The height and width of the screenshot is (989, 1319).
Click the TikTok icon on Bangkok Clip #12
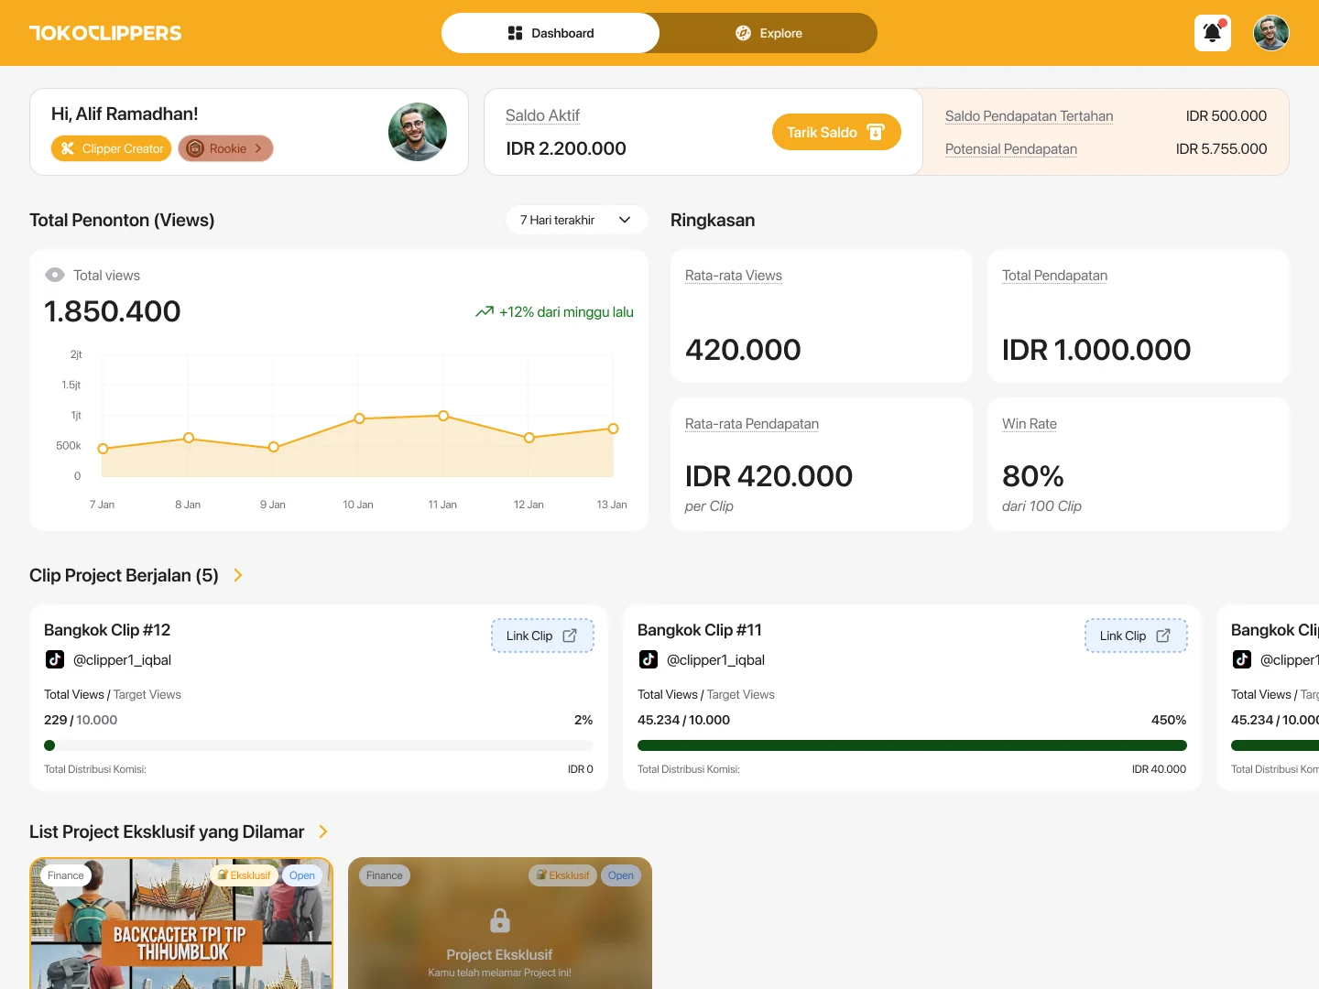(55, 659)
